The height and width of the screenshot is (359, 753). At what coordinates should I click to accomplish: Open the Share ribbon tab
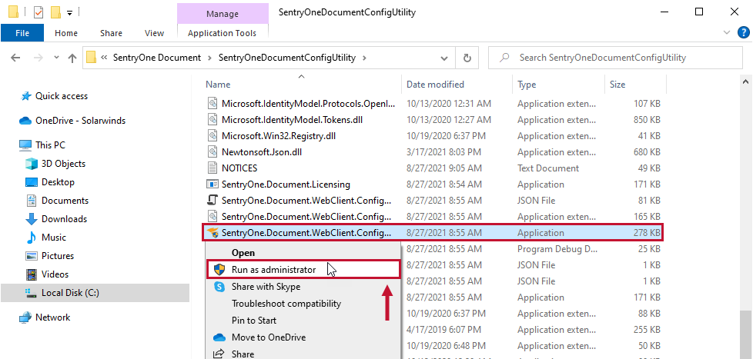pos(111,33)
